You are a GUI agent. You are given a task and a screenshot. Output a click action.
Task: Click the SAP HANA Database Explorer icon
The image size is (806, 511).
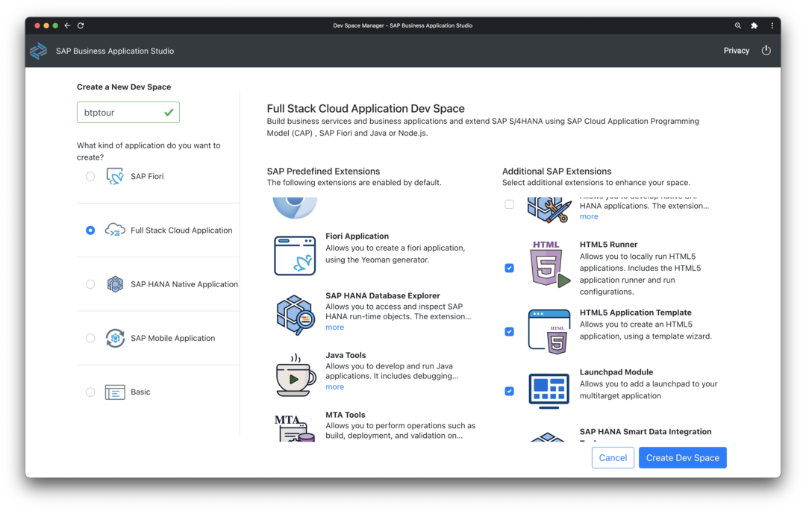coord(294,314)
